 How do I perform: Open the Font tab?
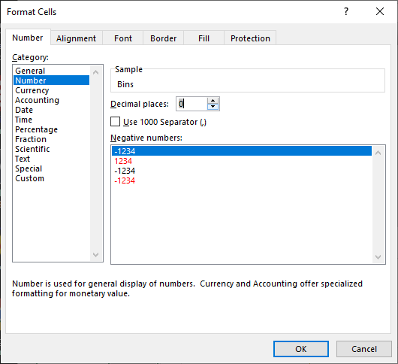click(x=123, y=38)
